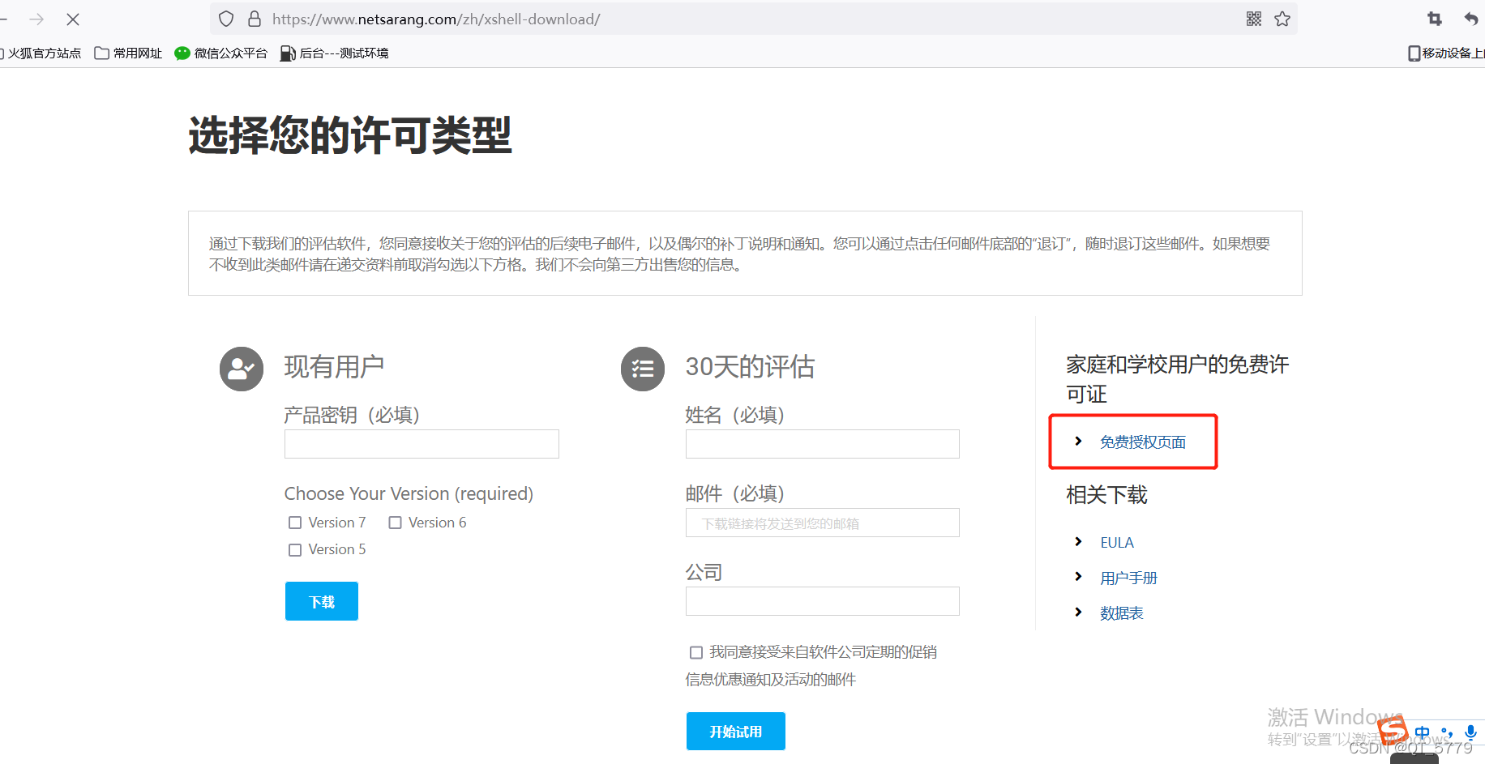Screen dimensions: 1485x764
Task: Click the 选择您的许可类型 heading
Action: (x=350, y=134)
